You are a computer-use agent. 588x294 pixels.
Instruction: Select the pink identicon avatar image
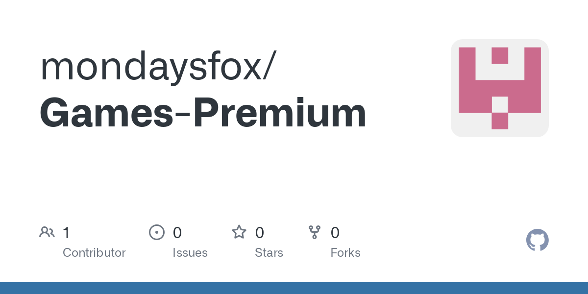coord(500,88)
